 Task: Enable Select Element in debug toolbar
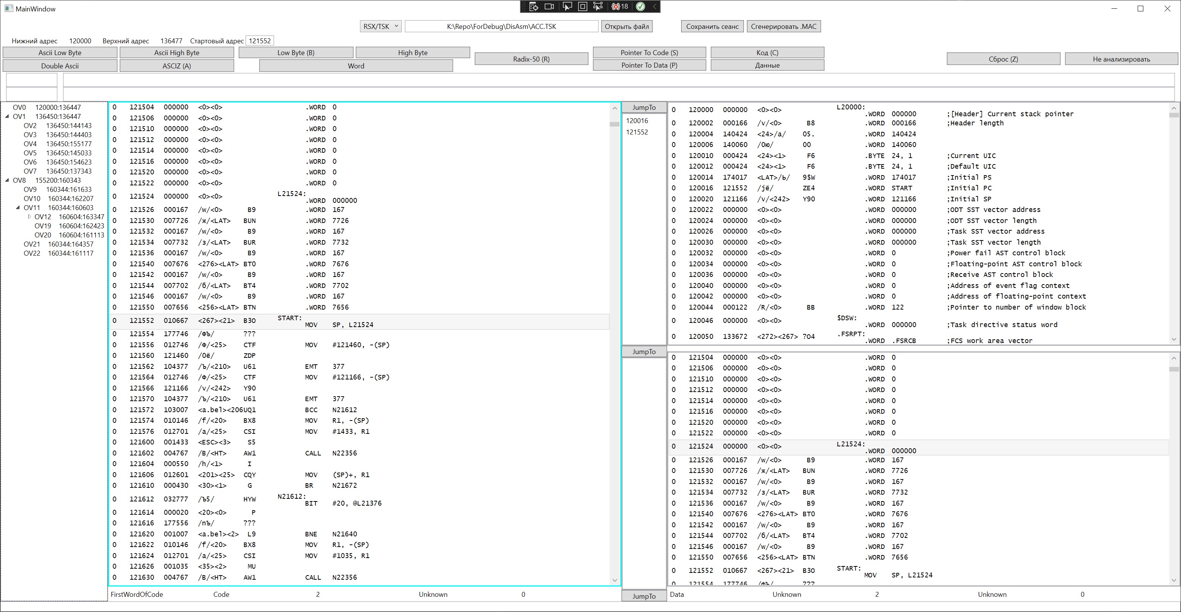567,6
